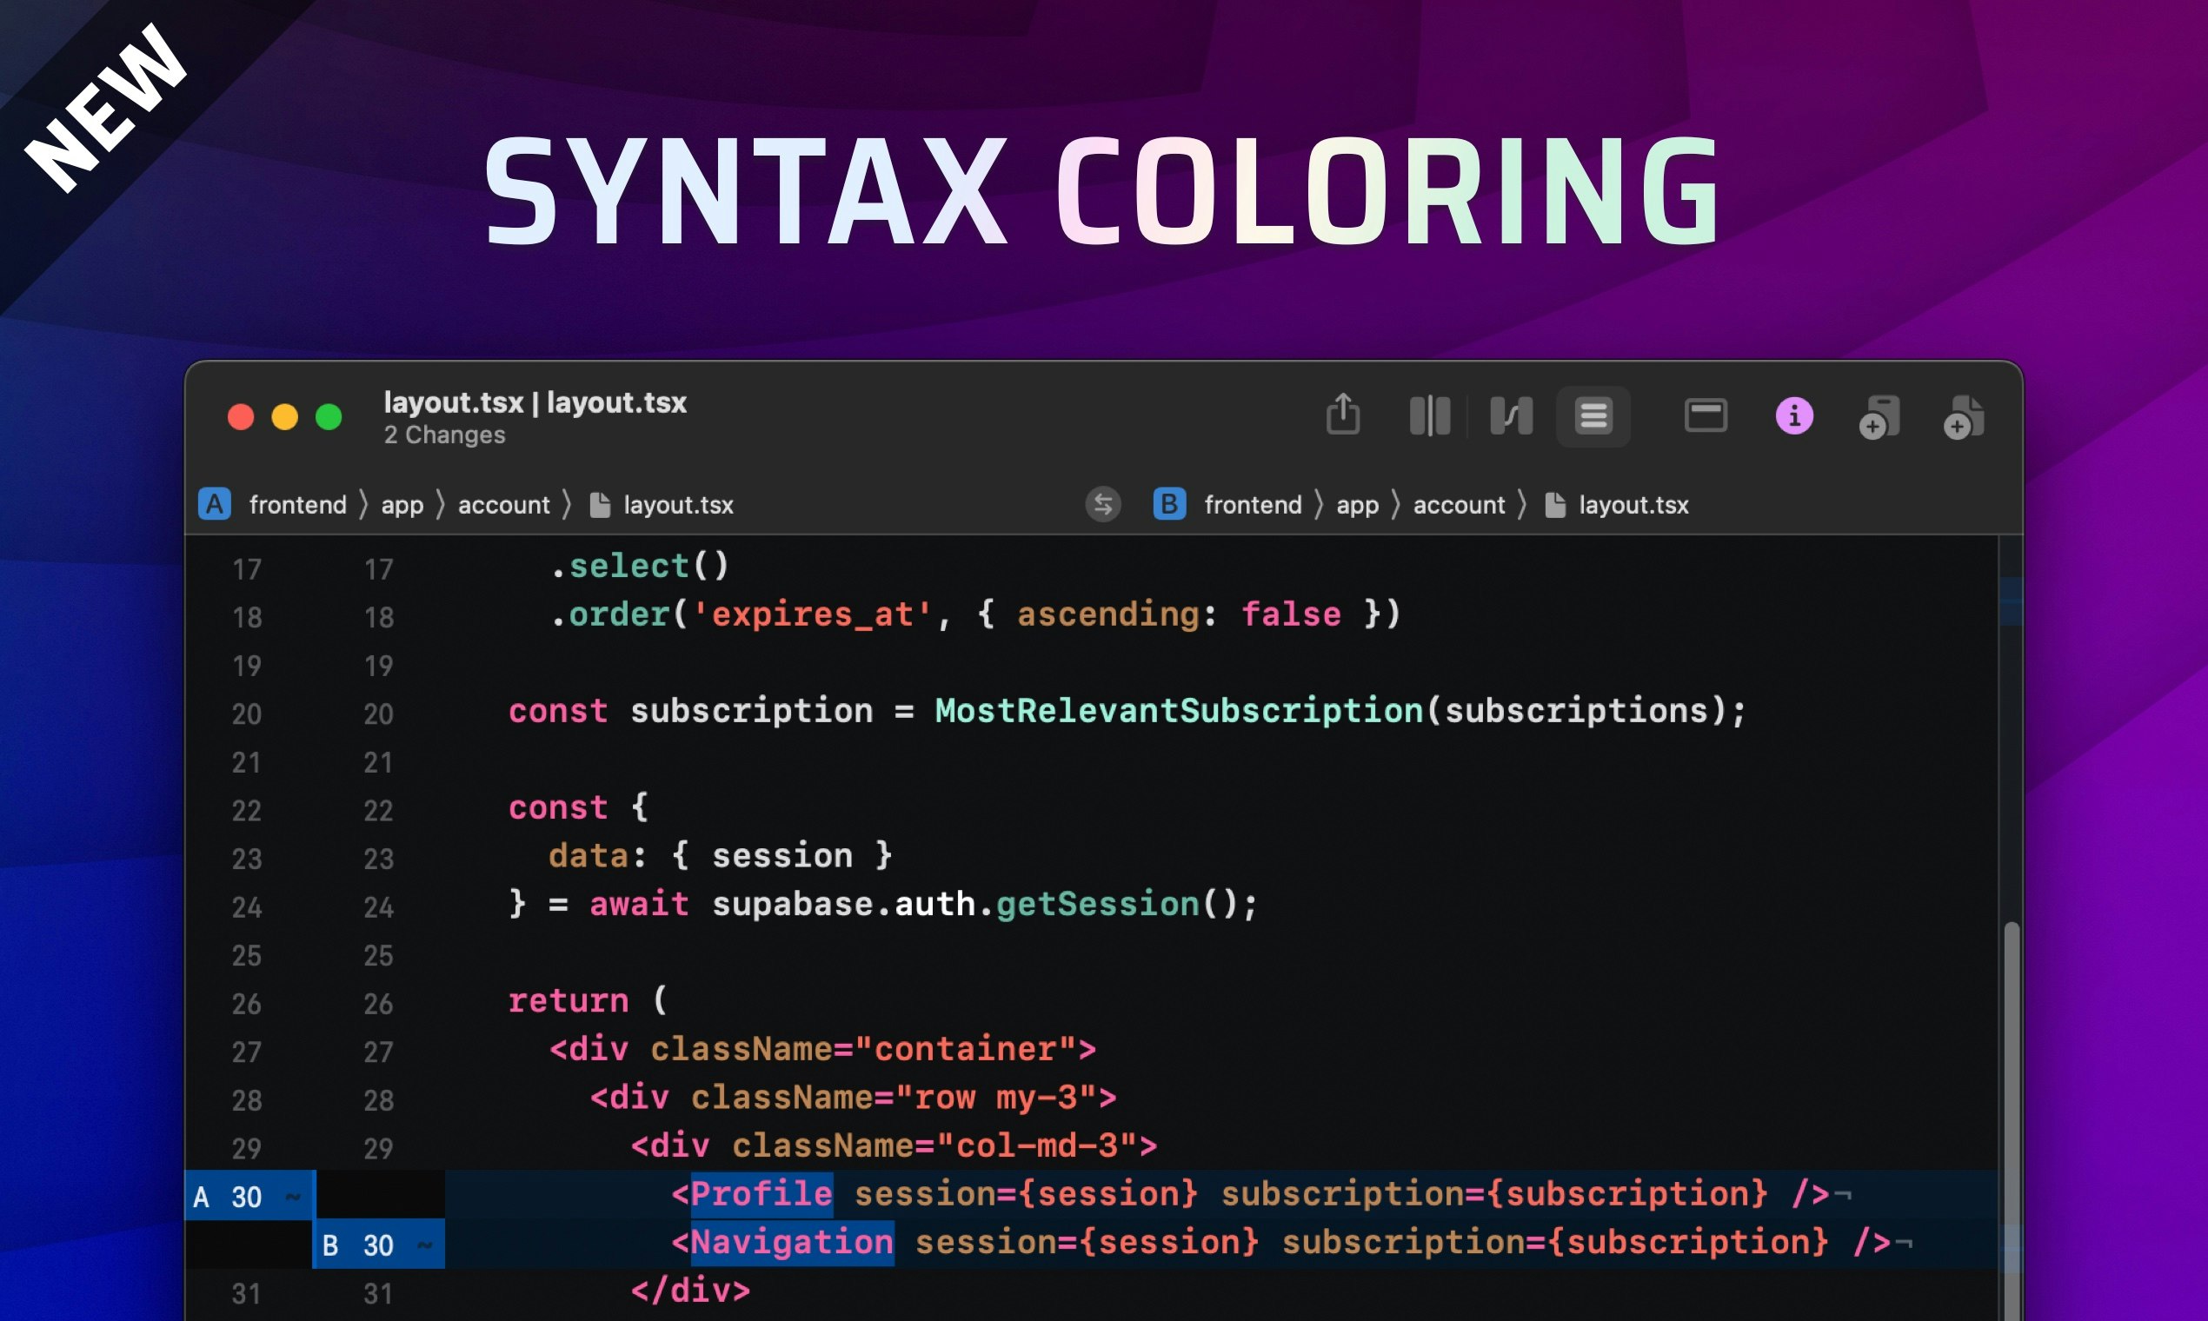The image size is (2208, 1321).
Task: Click 'data:' on line 23
Action: click(x=596, y=855)
